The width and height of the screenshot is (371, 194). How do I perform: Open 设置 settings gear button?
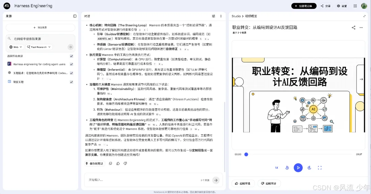point(342,6)
